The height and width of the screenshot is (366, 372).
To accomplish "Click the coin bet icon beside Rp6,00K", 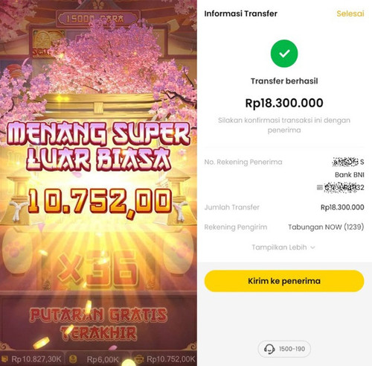I will pos(73,359).
